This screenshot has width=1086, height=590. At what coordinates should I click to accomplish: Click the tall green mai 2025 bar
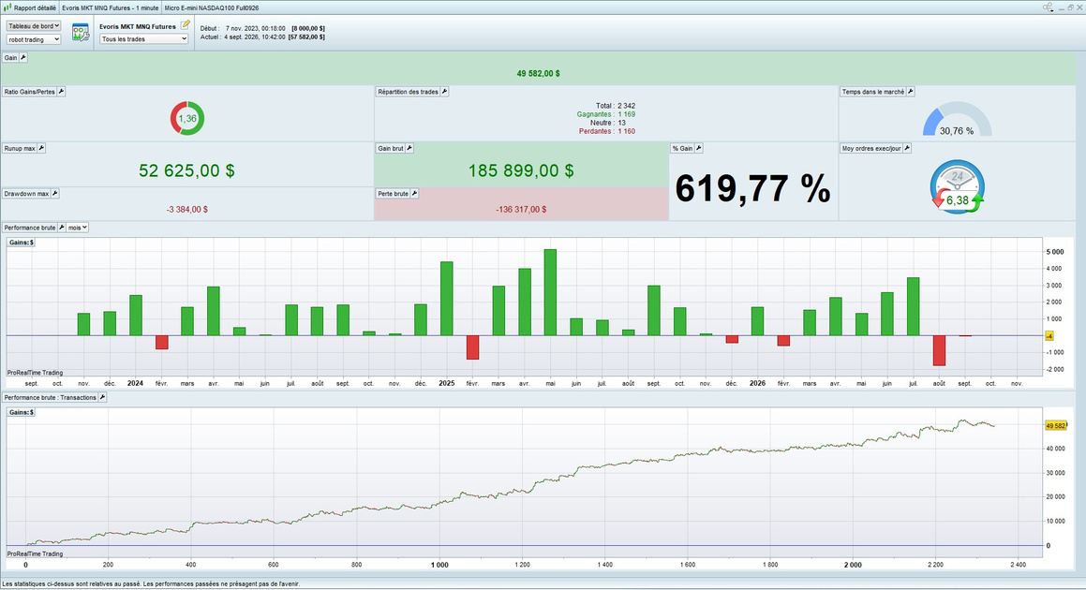550,292
